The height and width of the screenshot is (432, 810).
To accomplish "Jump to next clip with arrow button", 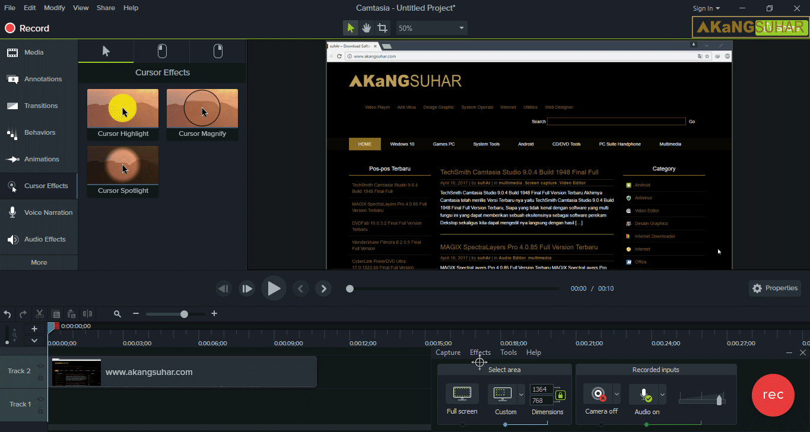I will point(323,289).
